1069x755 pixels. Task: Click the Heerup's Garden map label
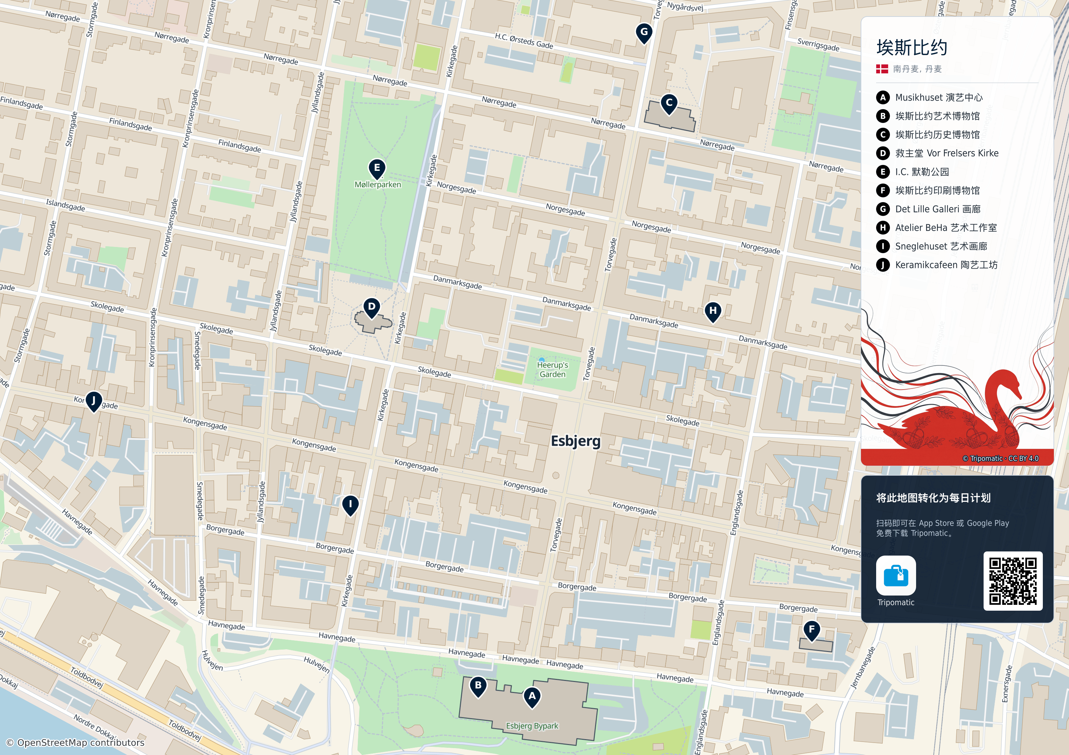[553, 369]
